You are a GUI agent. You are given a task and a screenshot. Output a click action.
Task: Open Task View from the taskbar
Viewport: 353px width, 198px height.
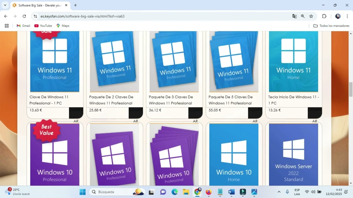(151, 192)
